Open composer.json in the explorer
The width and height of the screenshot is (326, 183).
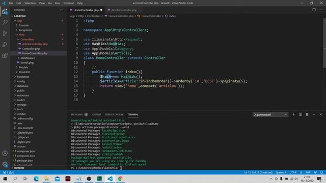[x=26, y=151]
